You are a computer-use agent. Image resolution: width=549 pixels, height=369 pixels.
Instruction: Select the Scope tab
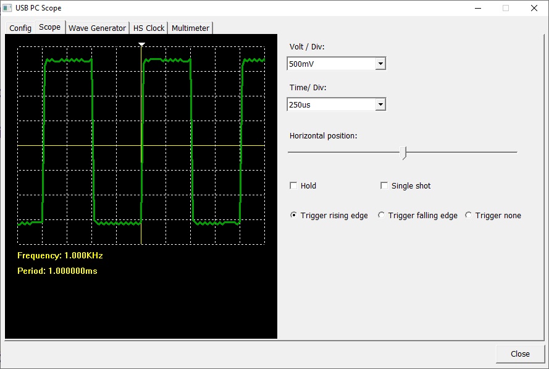tap(50, 27)
